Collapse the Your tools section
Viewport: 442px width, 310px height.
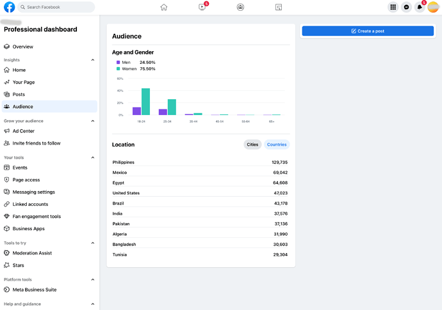point(92,157)
